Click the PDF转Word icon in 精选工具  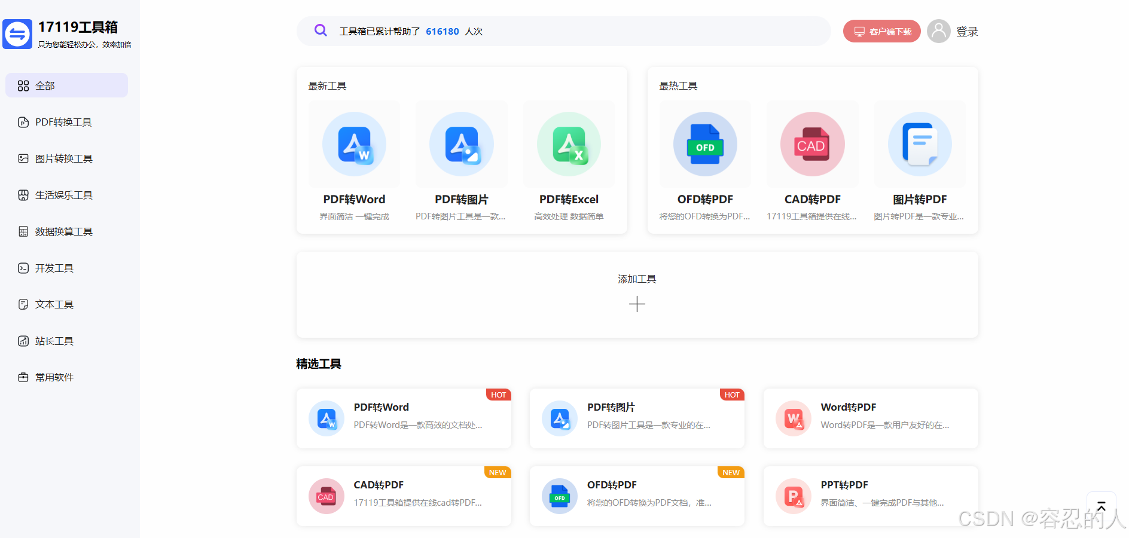tap(327, 418)
